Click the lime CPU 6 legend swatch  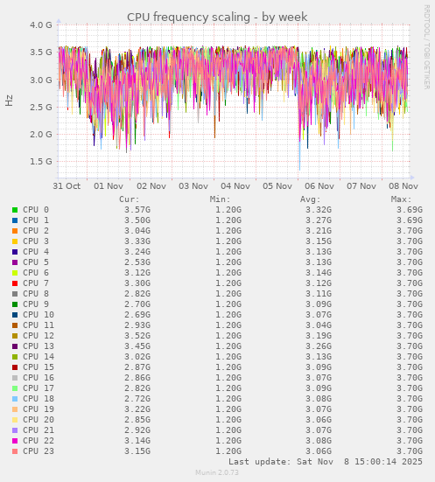(15, 273)
